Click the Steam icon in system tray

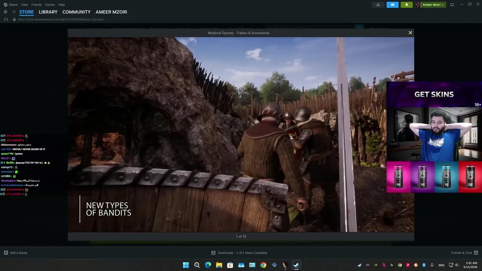(x=360, y=265)
